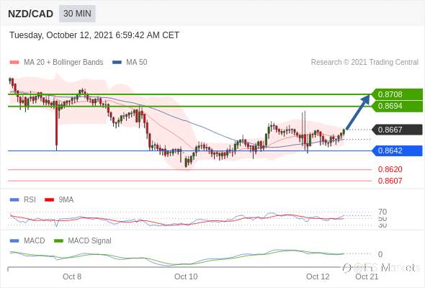Image resolution: width=425 pixels, height=288 pixels.
Task: Click the 9MA legend label
Action: click(66, 199)
